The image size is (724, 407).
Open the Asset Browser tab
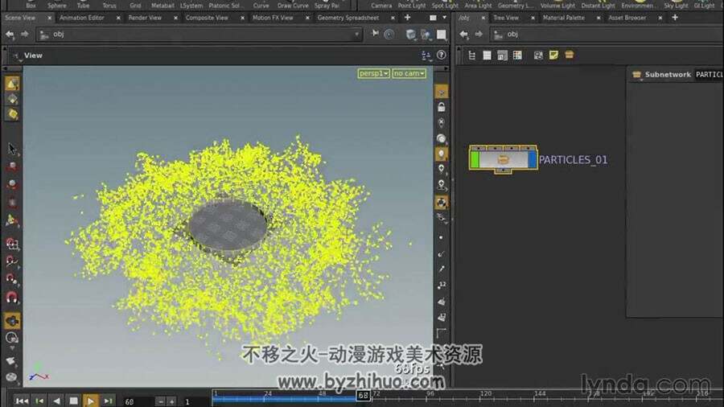click(x=627, y=18)
